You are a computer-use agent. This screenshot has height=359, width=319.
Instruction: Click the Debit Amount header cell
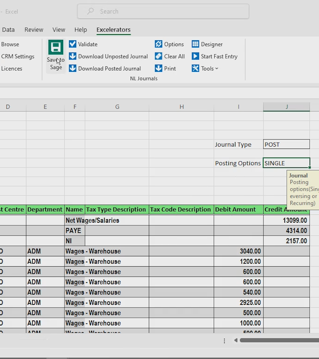coord(239,209)
